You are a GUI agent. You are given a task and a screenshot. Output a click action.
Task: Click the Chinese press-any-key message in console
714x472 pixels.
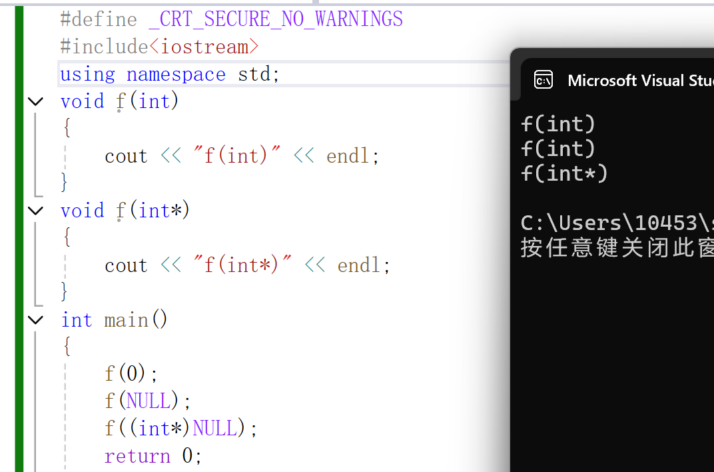(617, 247)
